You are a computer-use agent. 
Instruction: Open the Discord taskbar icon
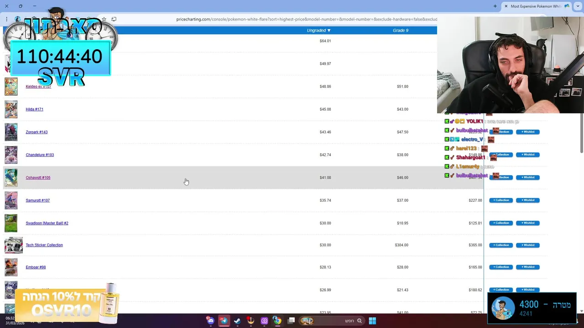pyautogui.click(x=210, y=321)
